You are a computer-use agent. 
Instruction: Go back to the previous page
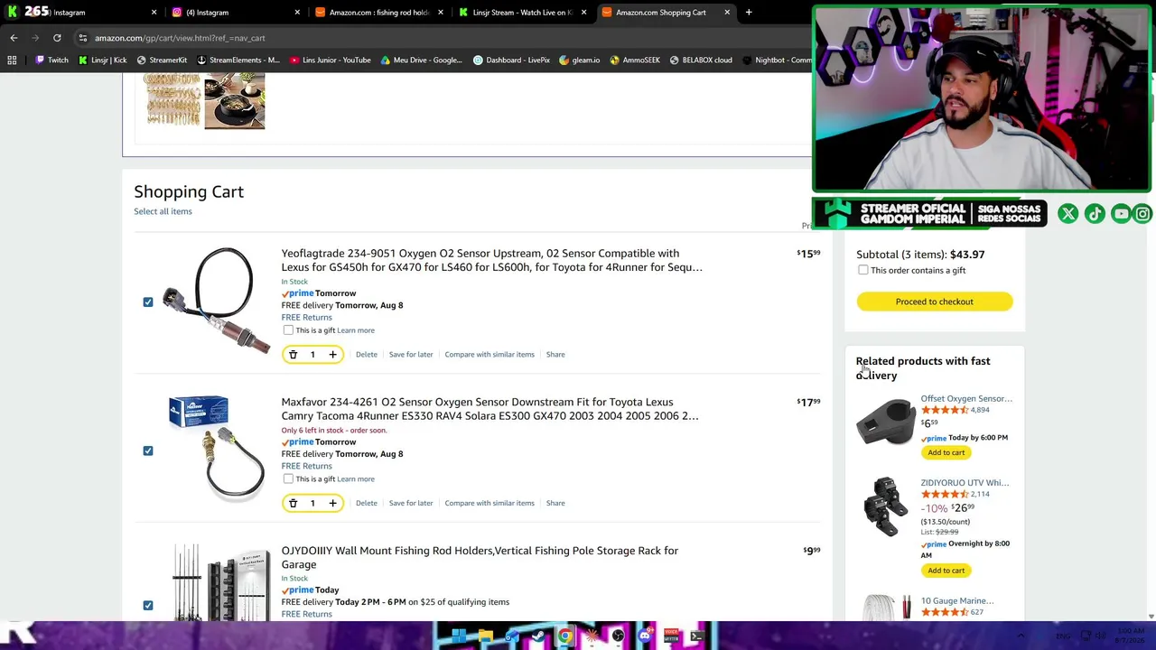(x=14, y=38)
